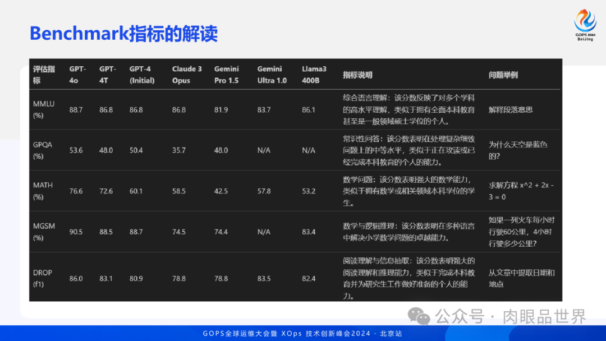
Task: Click MATH score 57.8 for Gemini Ultra
Action: [x=264, y=191]
